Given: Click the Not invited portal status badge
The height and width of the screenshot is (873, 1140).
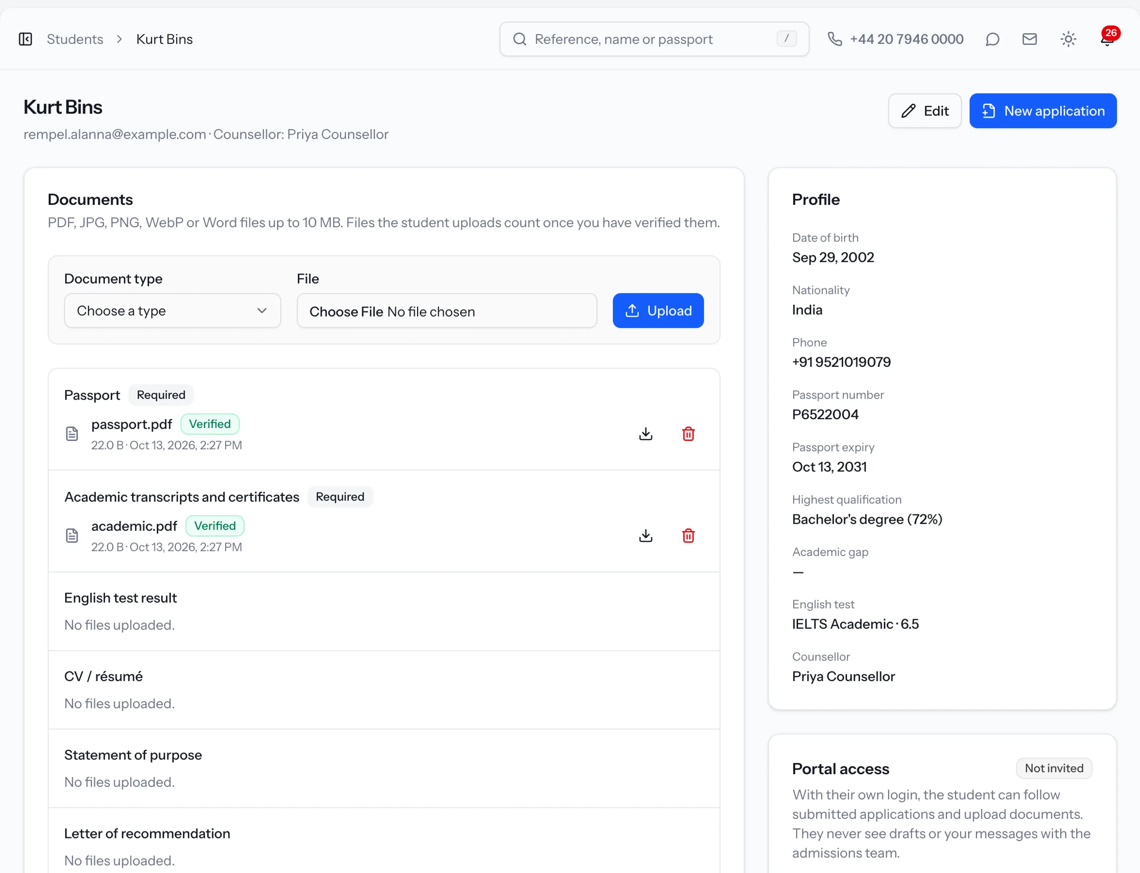Looking at the screenshot, I should (x=1054, y=768).
